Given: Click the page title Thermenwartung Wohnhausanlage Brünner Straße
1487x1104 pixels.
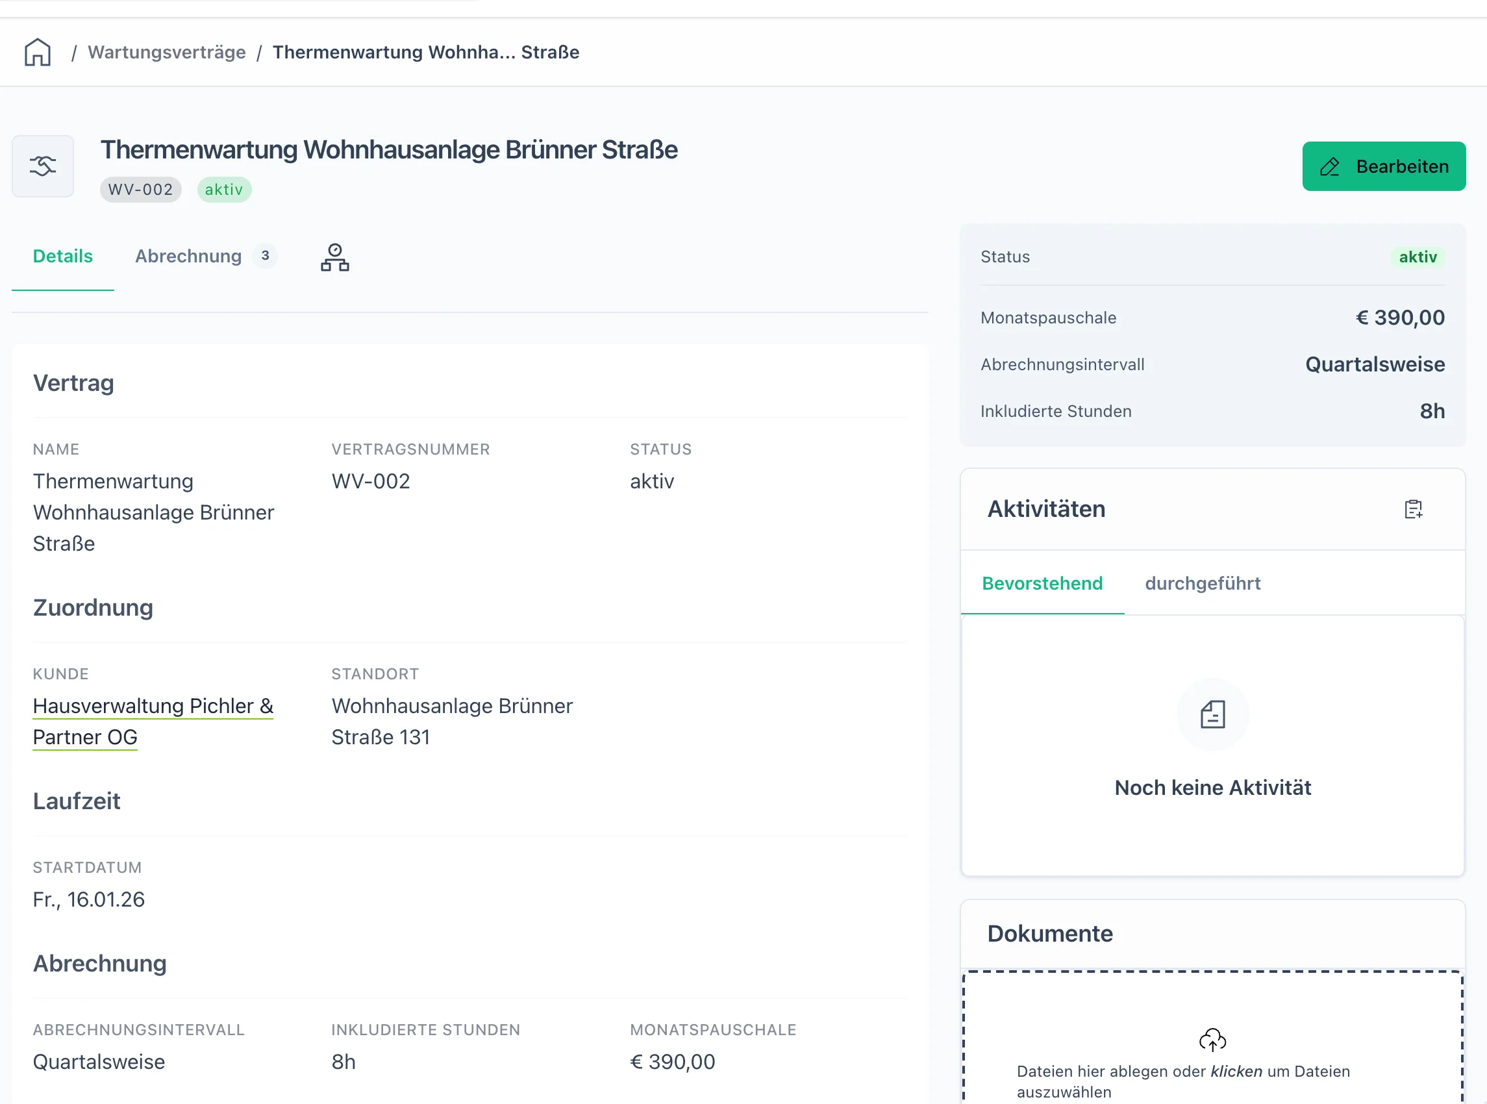Looking at the screenshot, I should point(389,150).
